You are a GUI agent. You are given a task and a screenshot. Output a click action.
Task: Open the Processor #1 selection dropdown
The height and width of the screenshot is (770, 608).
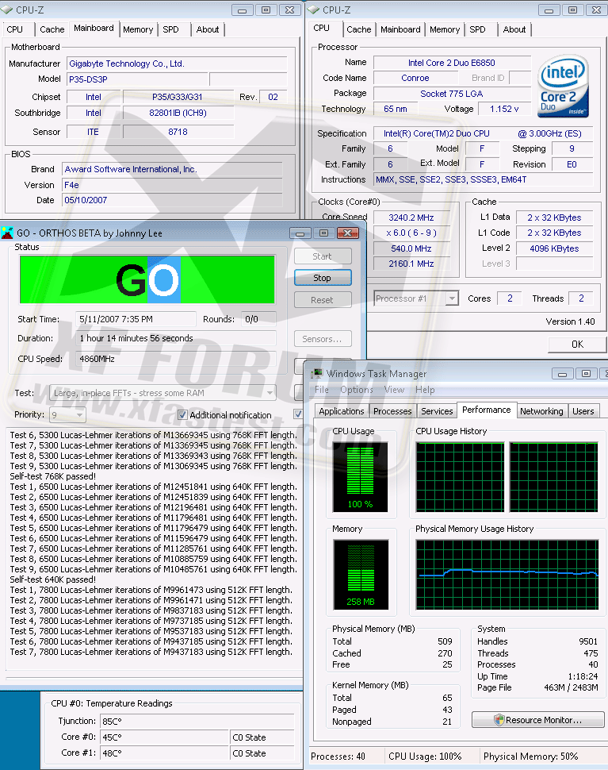(x=416, y=298)
